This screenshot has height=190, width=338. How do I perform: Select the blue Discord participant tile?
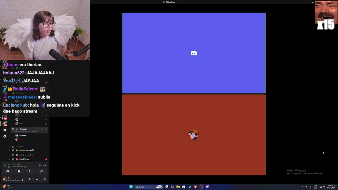point(194,53)
